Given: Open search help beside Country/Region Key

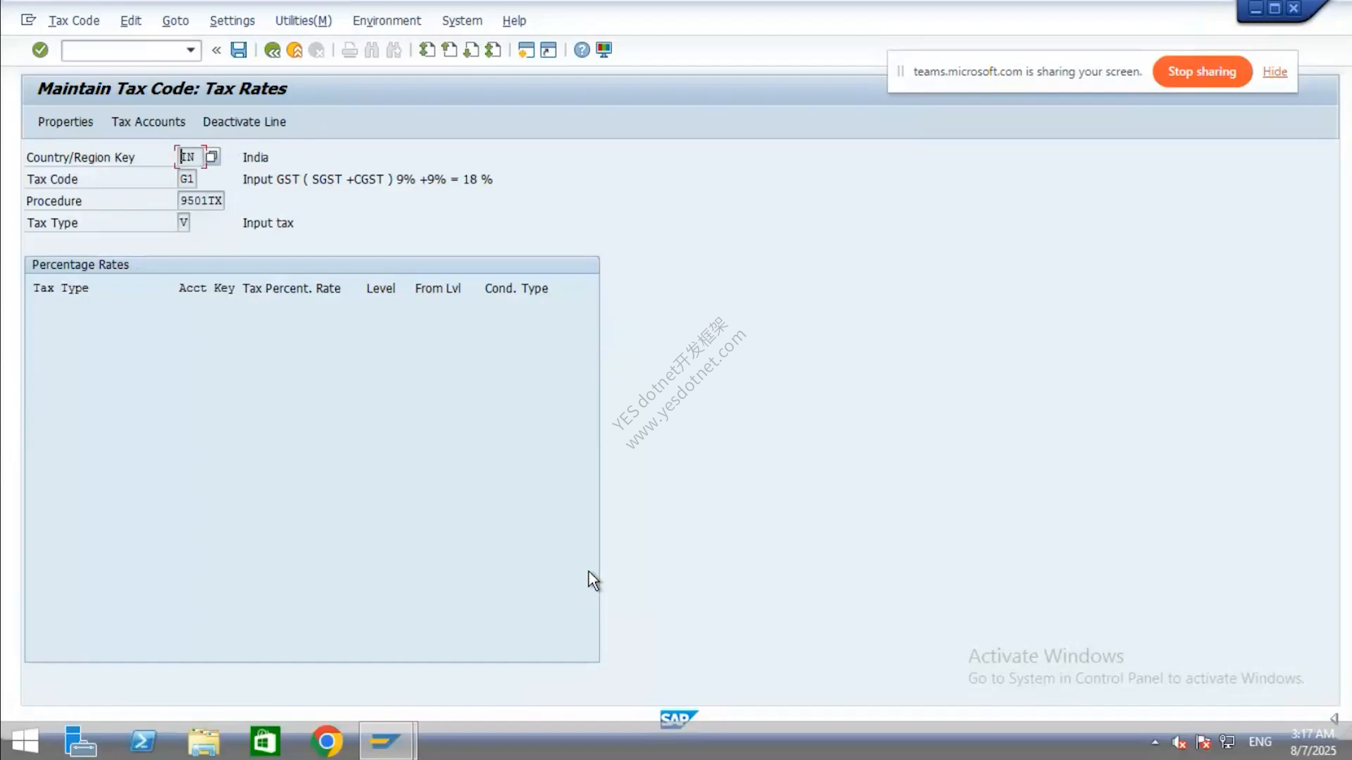Looking at the screenshot, I should pos(212,156).
